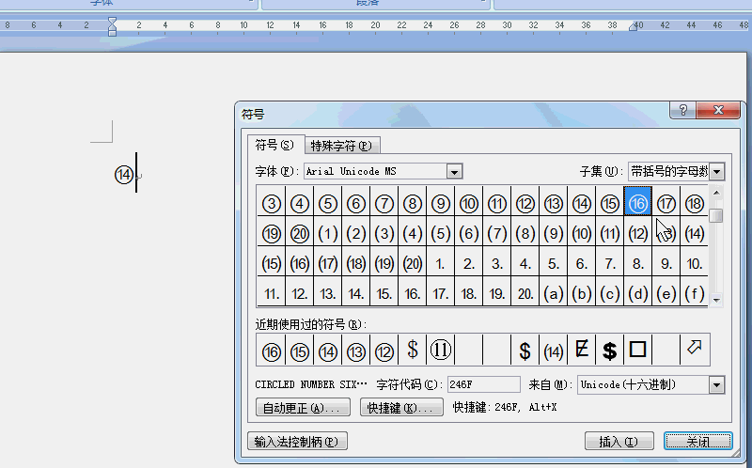
Task: Select circled 15 in top grid row
Action: (610, 204)
